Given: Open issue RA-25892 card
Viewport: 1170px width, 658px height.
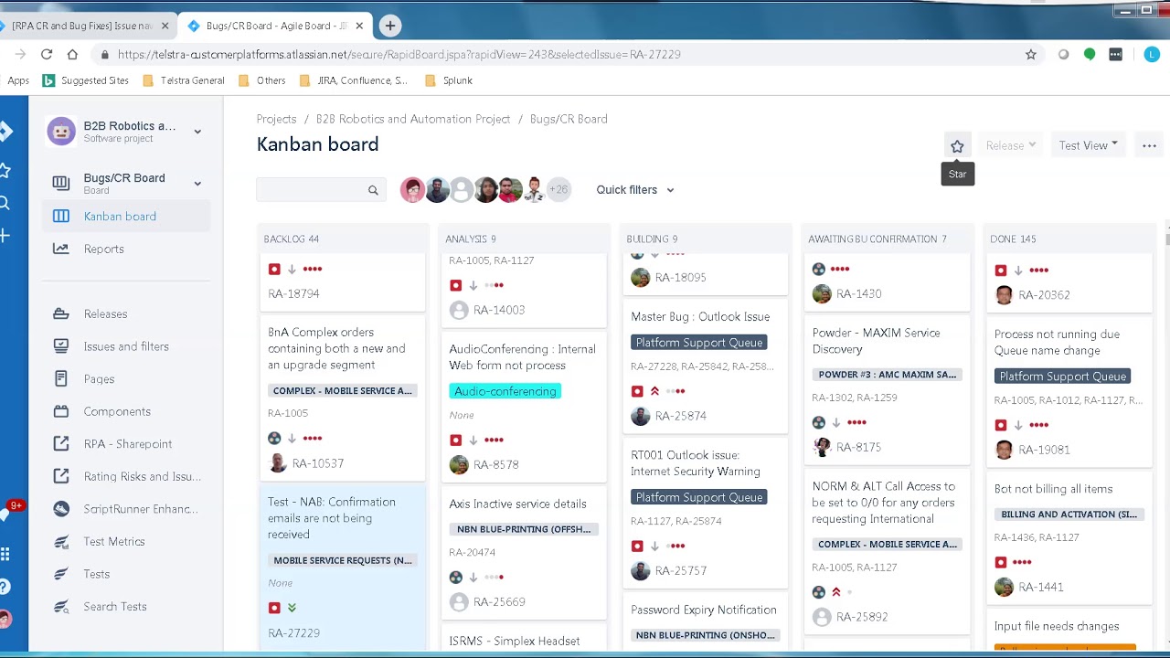Looking at the screenshot, I should (x=862, y=617).
